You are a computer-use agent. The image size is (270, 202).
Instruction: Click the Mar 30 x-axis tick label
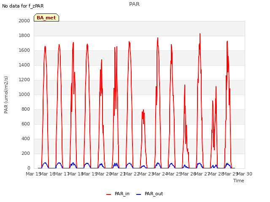click(245, 174)
